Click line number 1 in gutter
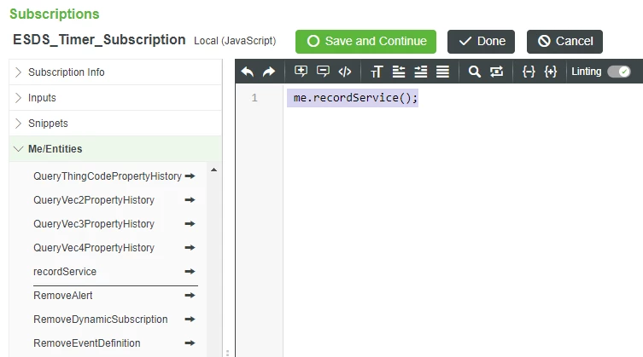 [254, 98]
